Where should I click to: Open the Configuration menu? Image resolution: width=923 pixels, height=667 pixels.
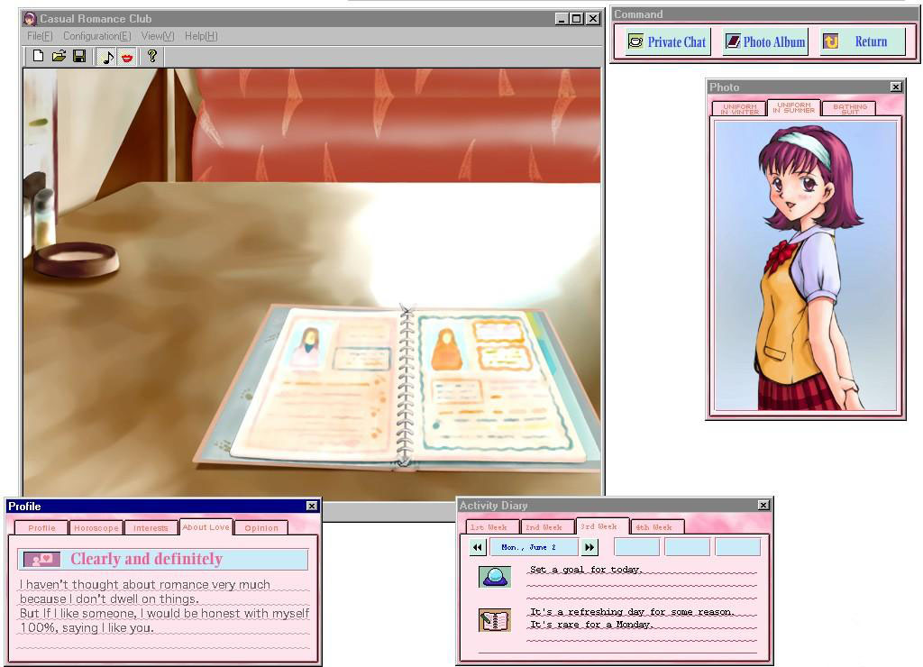pyautogui.click(x=96, y=36)
